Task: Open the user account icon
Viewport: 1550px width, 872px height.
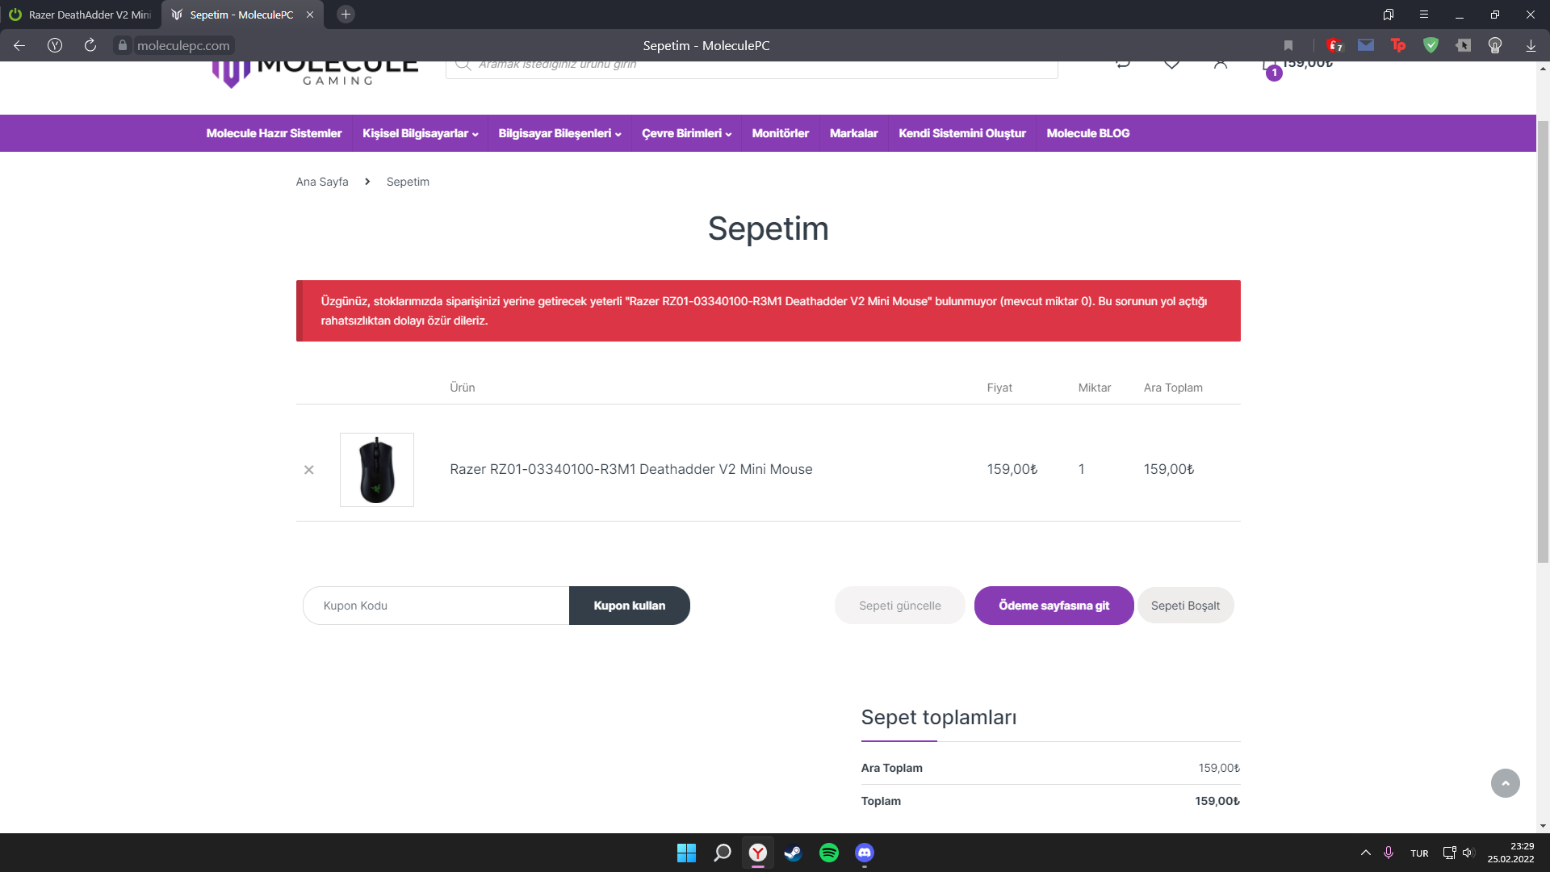Action: (1220, 64)
